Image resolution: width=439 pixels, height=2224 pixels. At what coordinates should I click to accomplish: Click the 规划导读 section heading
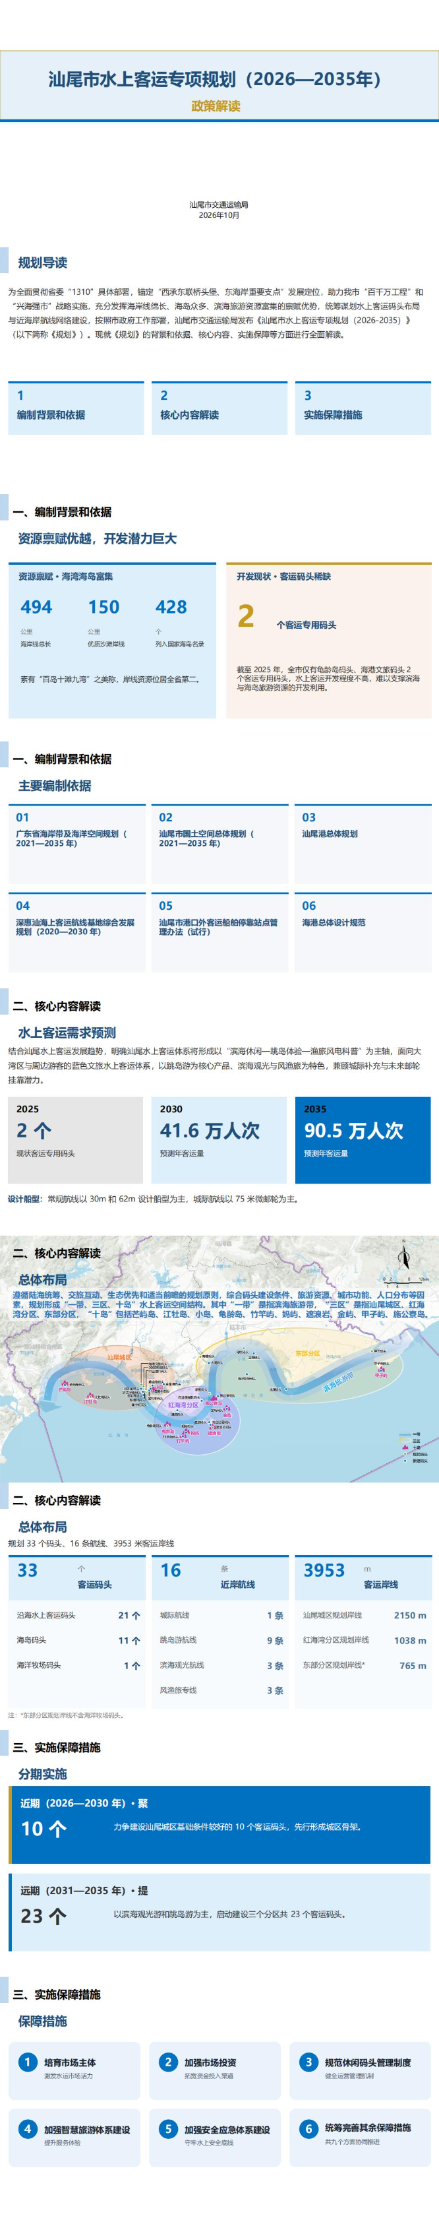(x=42, y=263)
